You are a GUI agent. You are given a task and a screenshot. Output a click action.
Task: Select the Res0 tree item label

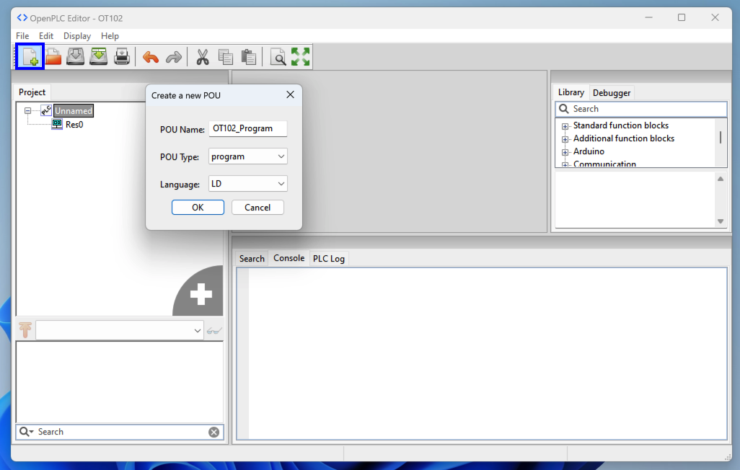click(74, 125)
